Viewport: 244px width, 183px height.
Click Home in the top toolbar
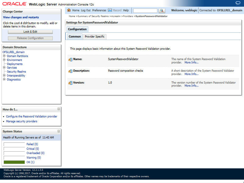tap(76, 10)
